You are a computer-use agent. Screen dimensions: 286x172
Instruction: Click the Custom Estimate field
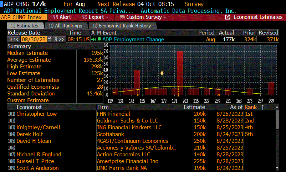(x=90, y=100)
